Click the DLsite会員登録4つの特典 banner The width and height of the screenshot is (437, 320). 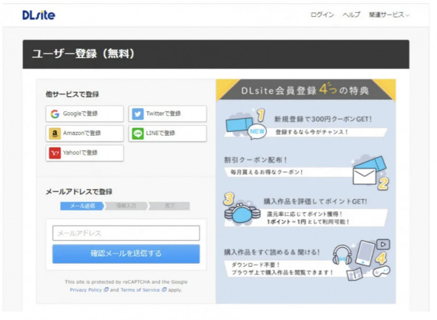click(306, 90)
